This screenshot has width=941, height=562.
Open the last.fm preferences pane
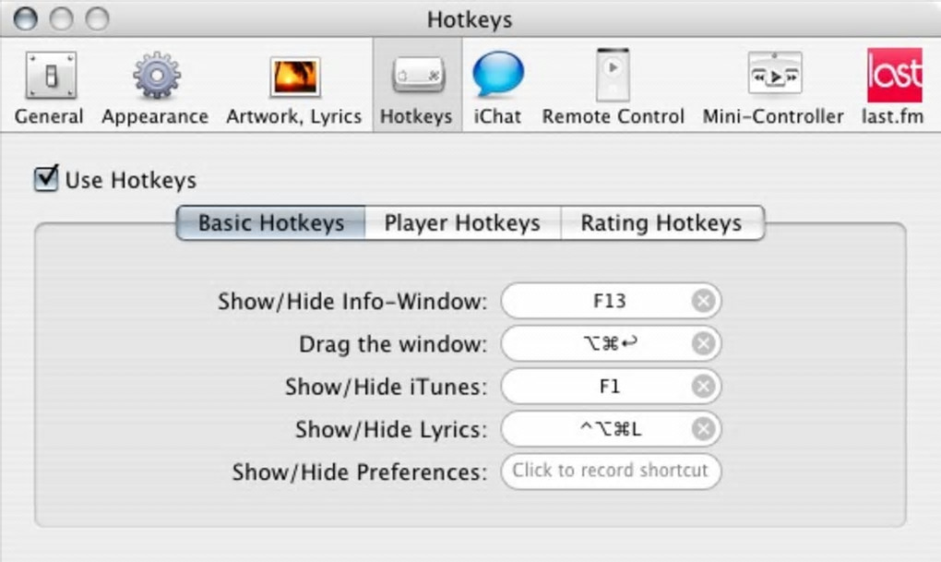coord(893,78)
